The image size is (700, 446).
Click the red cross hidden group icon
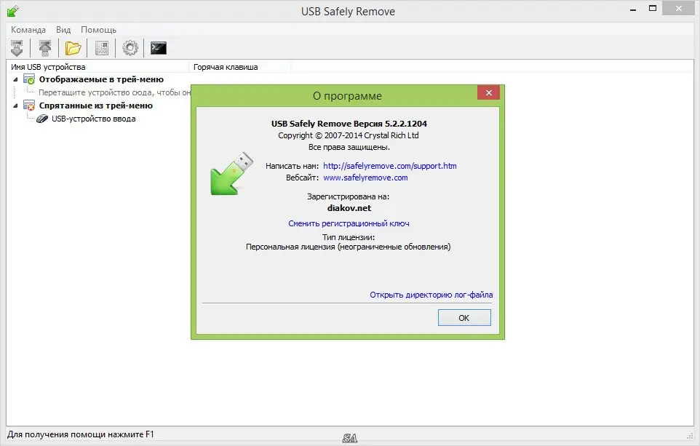[29, 105]
